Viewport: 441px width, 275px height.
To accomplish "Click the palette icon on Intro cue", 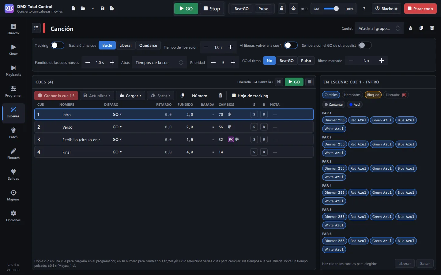I will (230, 115).
